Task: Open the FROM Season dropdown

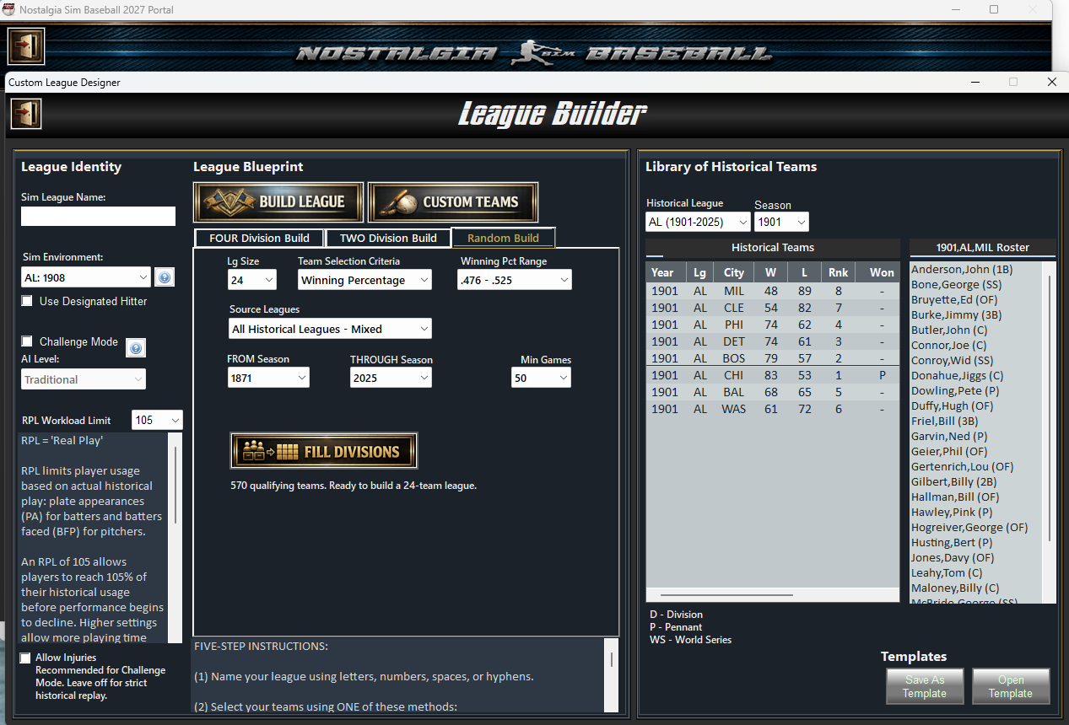Action: tap(268, 378)
